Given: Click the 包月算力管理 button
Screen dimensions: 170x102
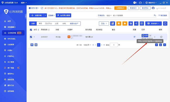Looking at the screenshot, I should click(x=64, y=15).
